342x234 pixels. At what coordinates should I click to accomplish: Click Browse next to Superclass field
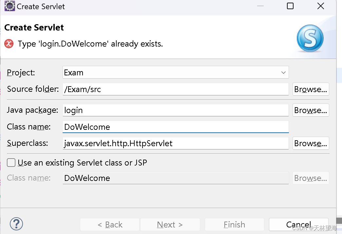pos(310,143)
